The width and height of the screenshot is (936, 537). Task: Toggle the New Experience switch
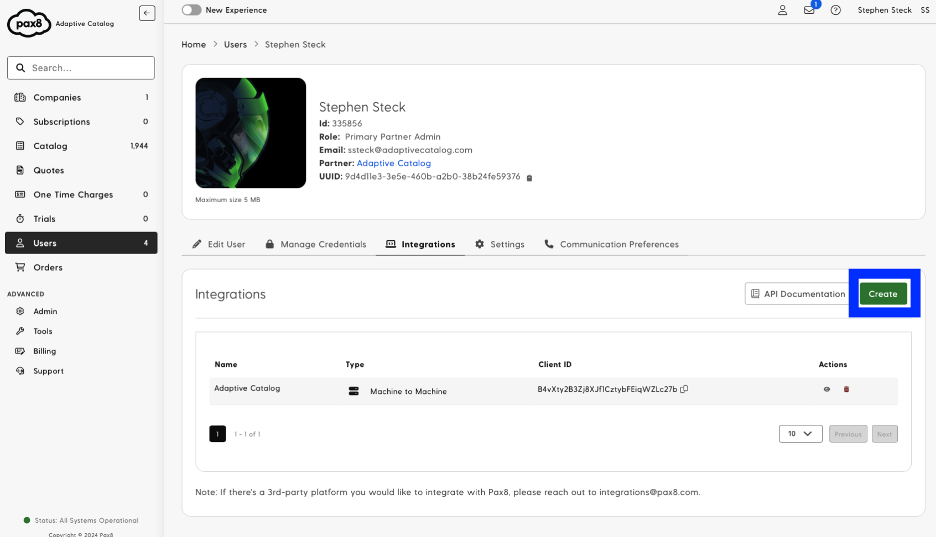click(191, 10)
